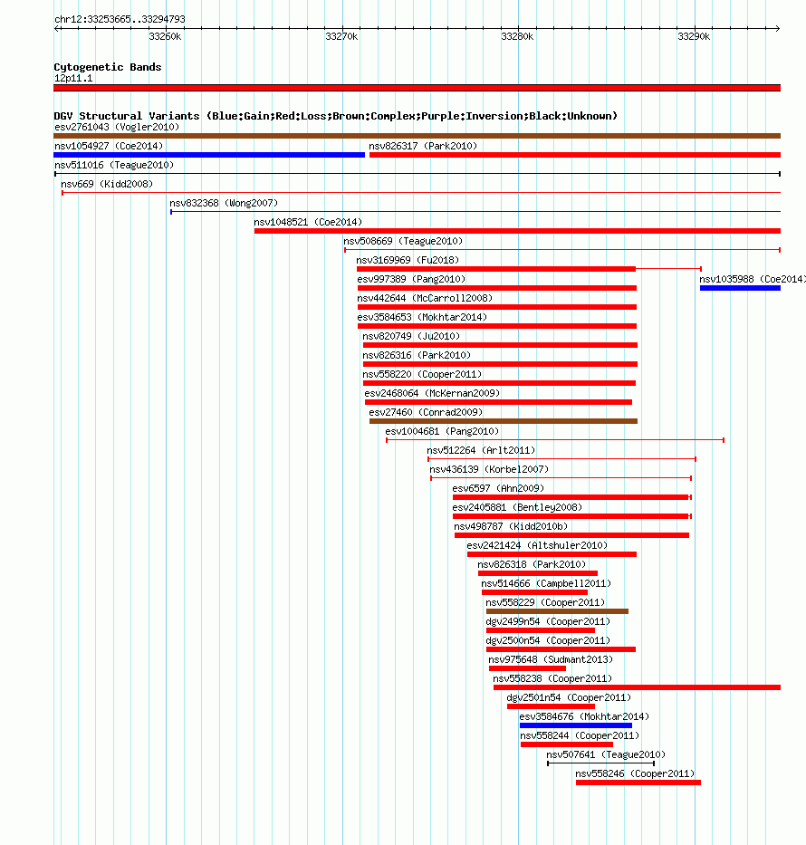Select esv3584676 (Mokhtar2014) label
Image resolution: width=806 pixels, height=845 pixels.
[x=584, y=716]
